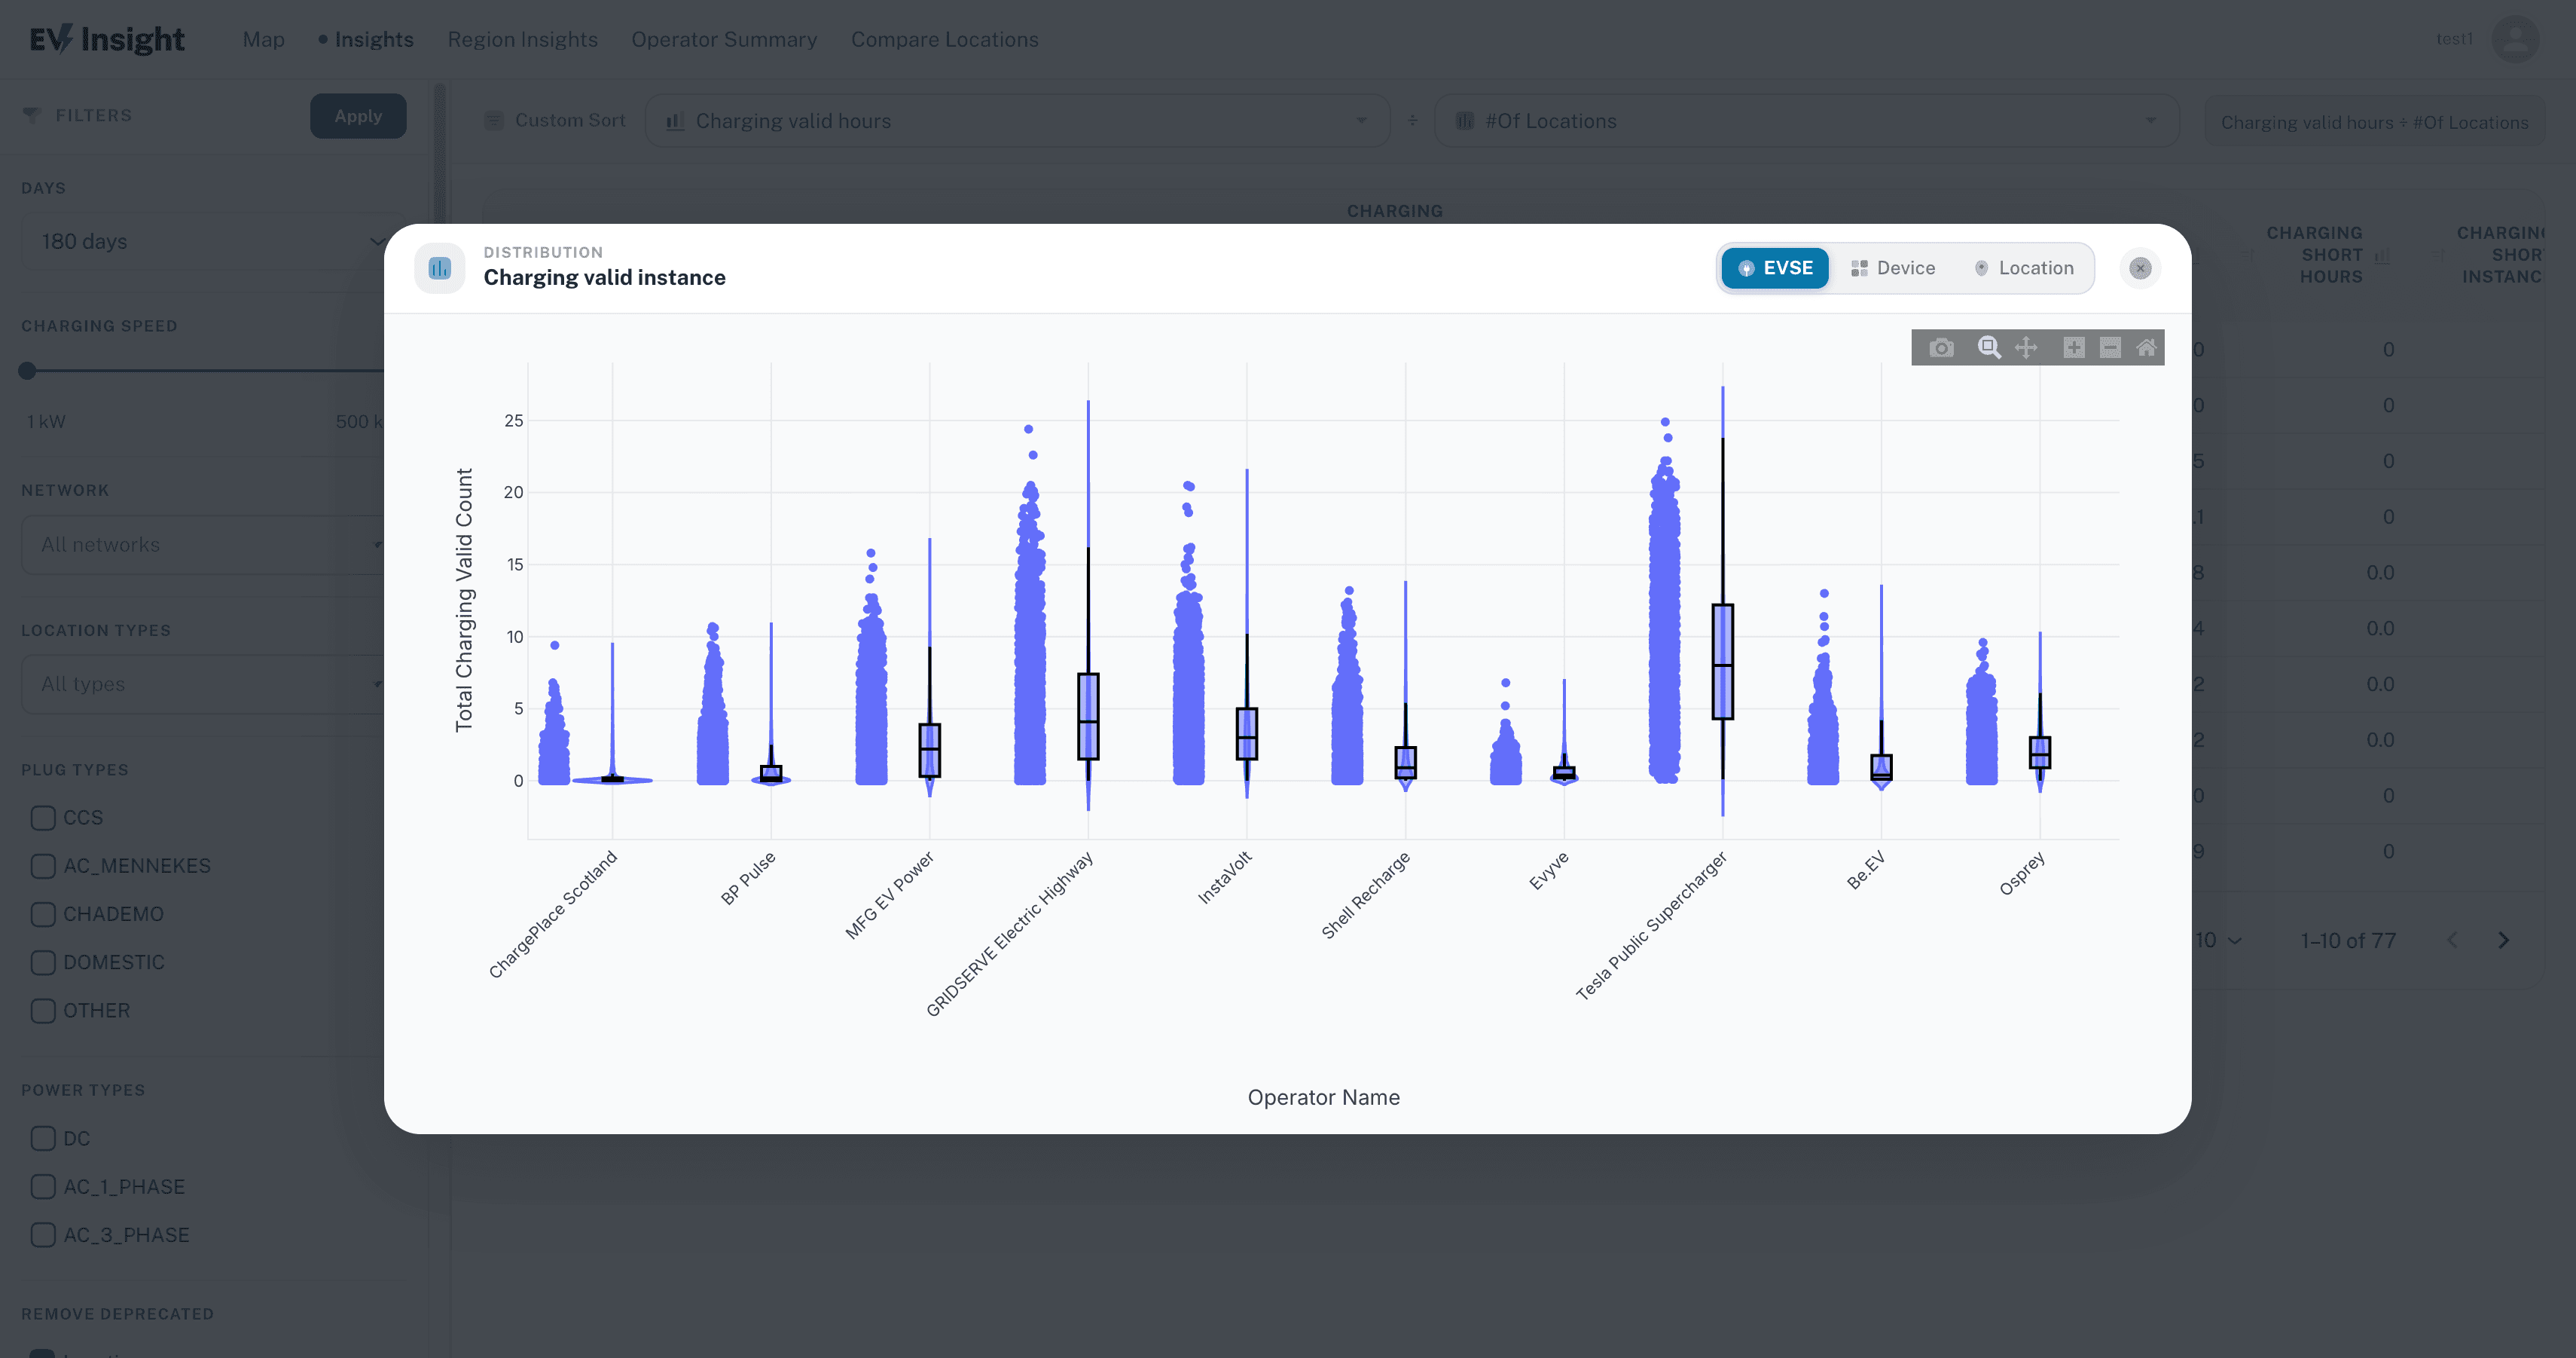Click the Shell Recharge axis label
Image resolution: width=2576 pixels, height=1358 pixels.
click(1365, 895)
